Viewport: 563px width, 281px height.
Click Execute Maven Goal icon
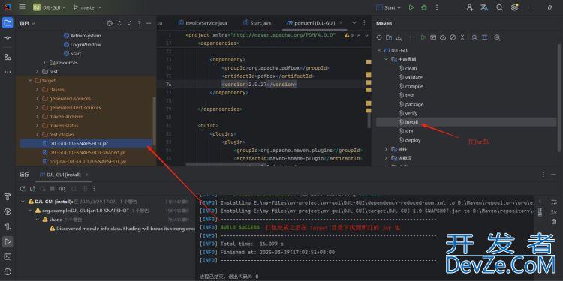pyautogui.click(x=433, y=37)
